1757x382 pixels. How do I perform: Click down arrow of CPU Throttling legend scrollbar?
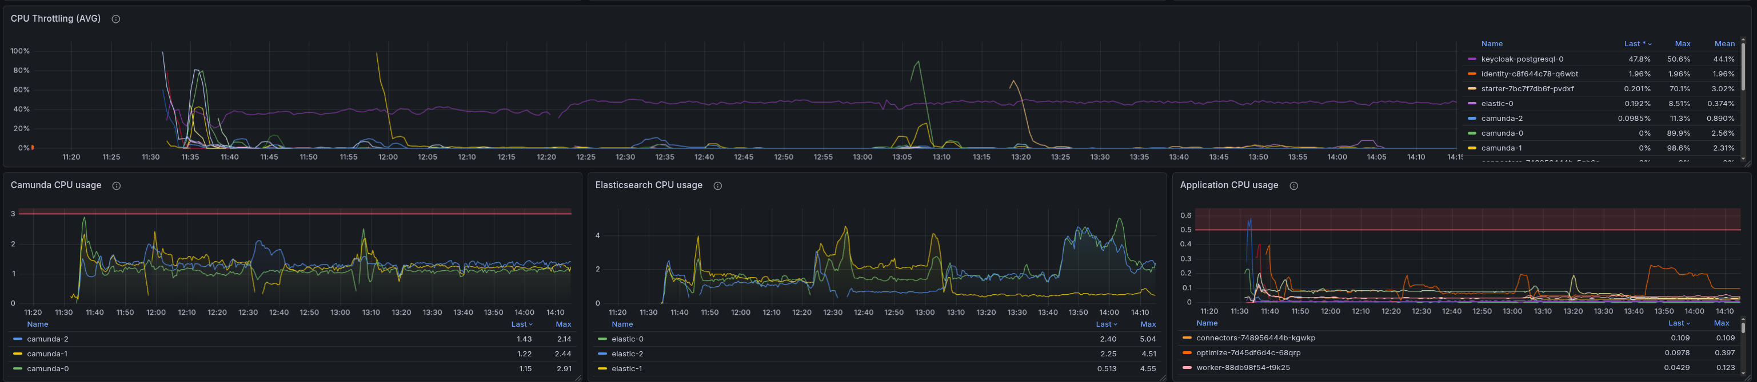click(1743, 159)
